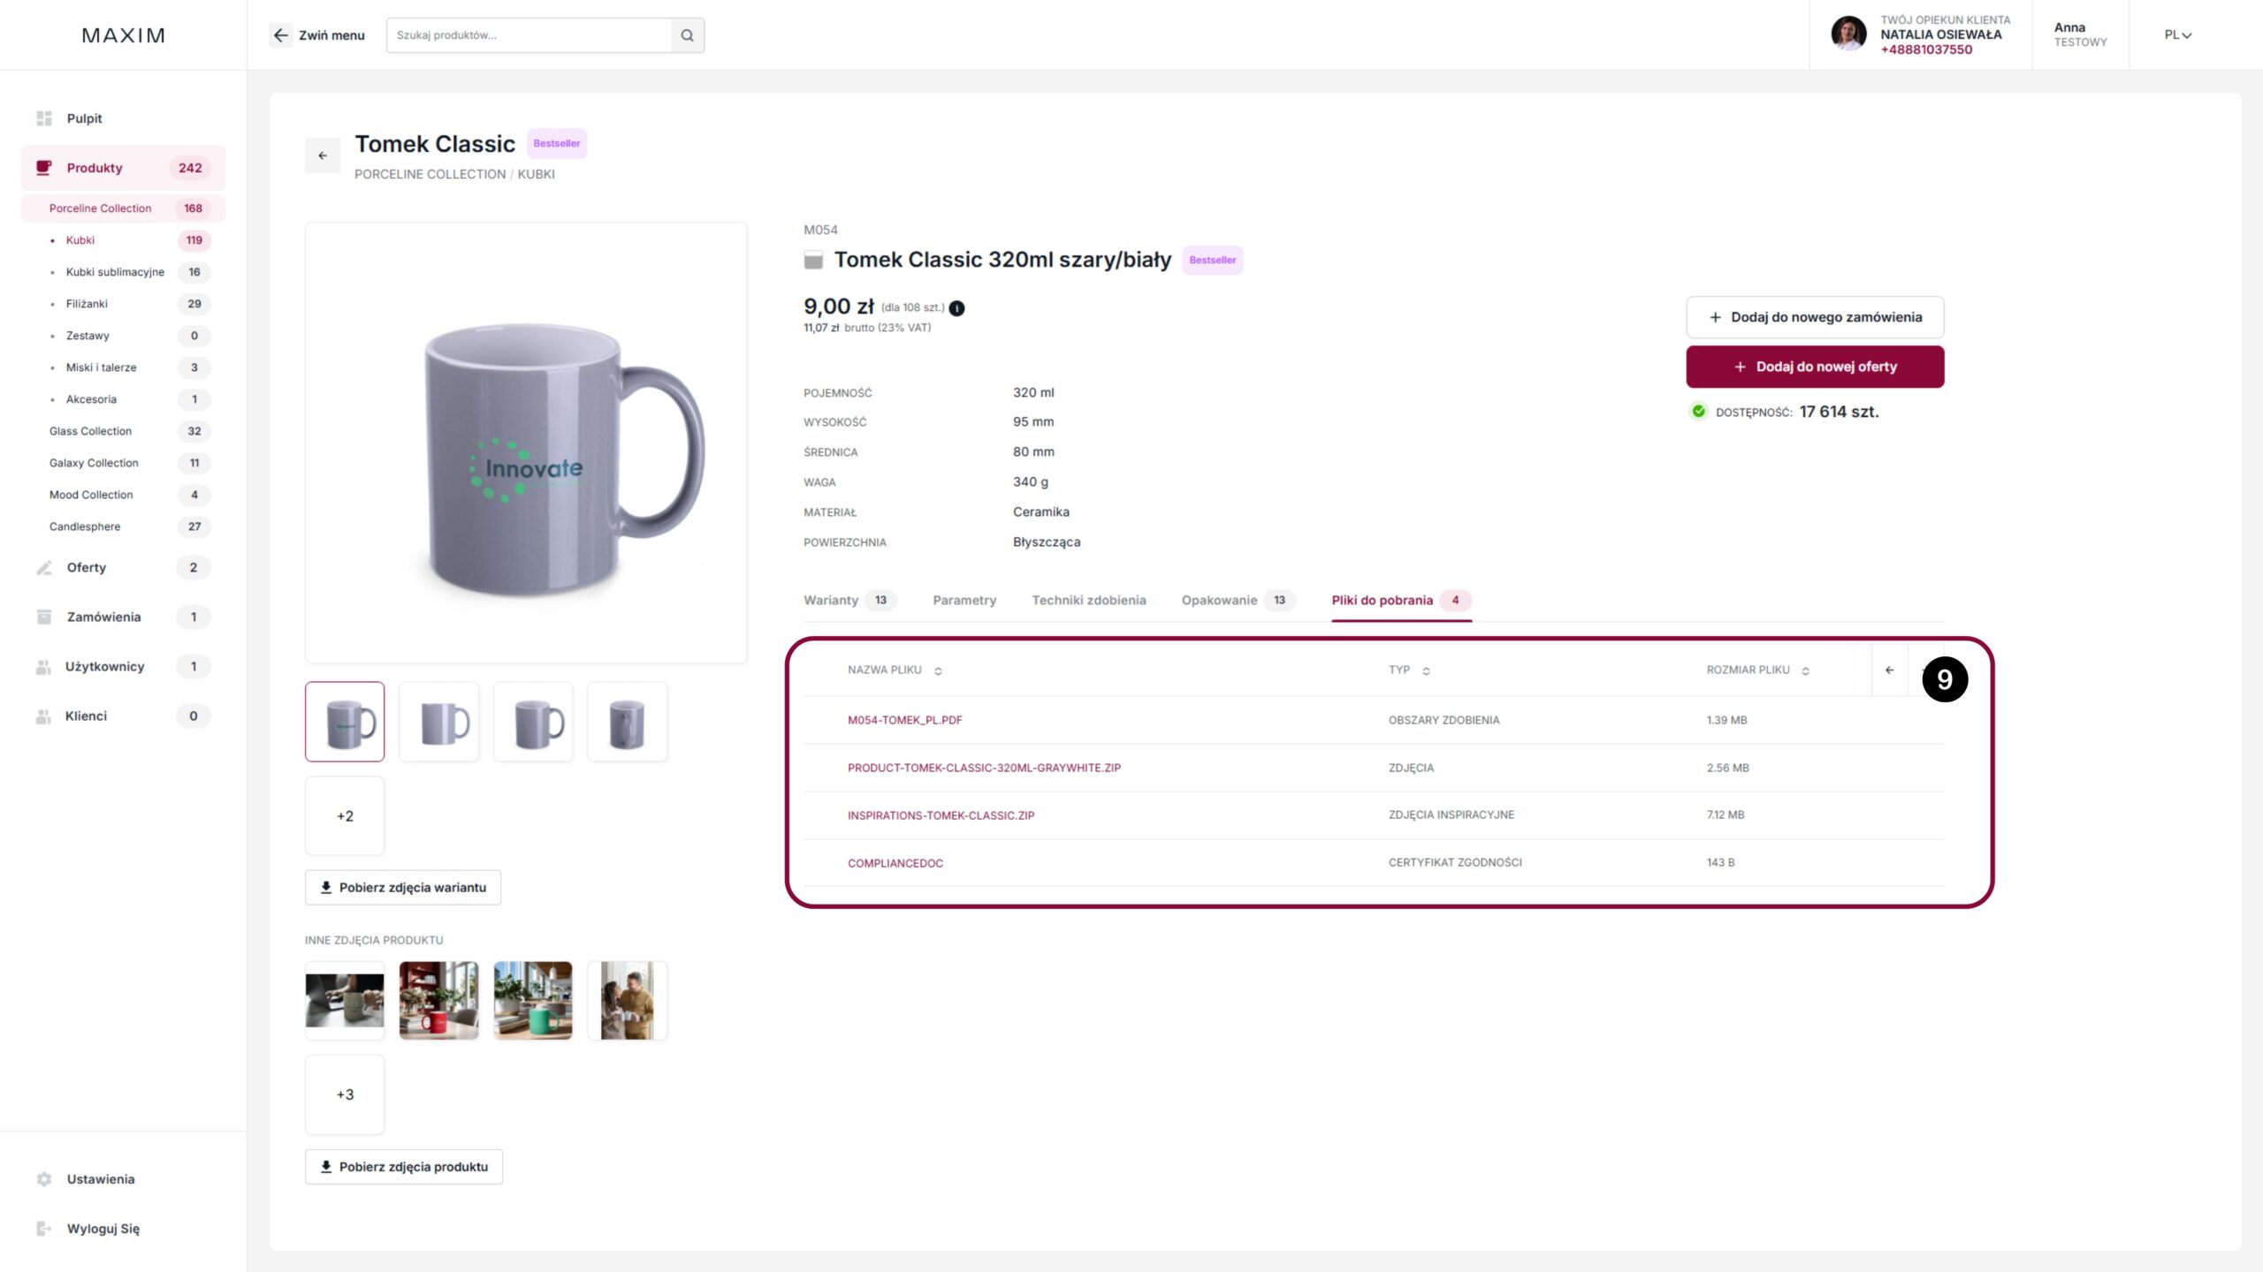The width and height of the screenshot is (2263, 1272).
Task: Click Dodaj do nowej oferty button
Action: 1815,367
